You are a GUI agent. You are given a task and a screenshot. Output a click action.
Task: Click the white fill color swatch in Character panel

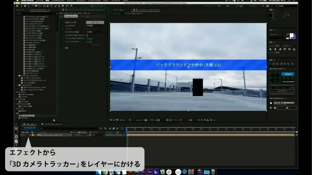(291, 35)
